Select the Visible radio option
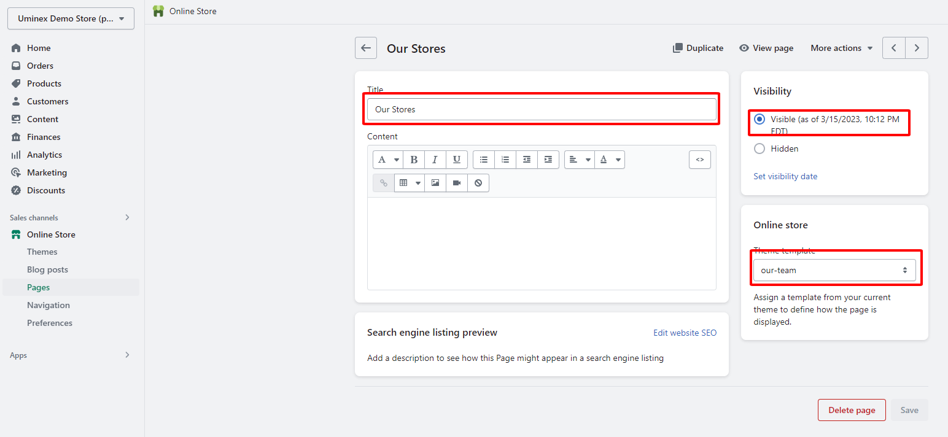The height and width of the screenshot is (437, 948). tap(760, 119)
